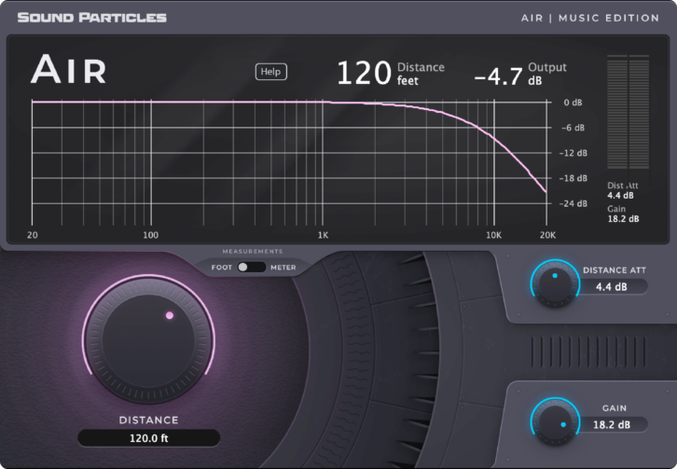Click the Sound Particles logo

point(92,17)
